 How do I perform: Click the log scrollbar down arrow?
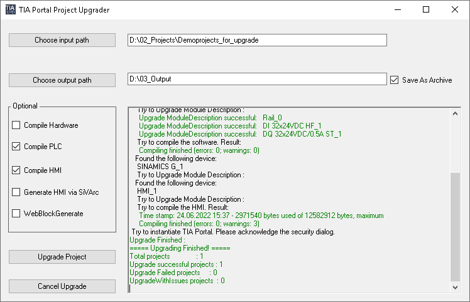click(x=455, y=288)
